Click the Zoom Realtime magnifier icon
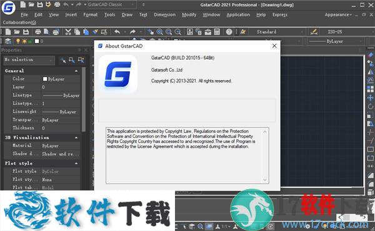The height and width of the screenshot is (231, 375). (160, 32)
